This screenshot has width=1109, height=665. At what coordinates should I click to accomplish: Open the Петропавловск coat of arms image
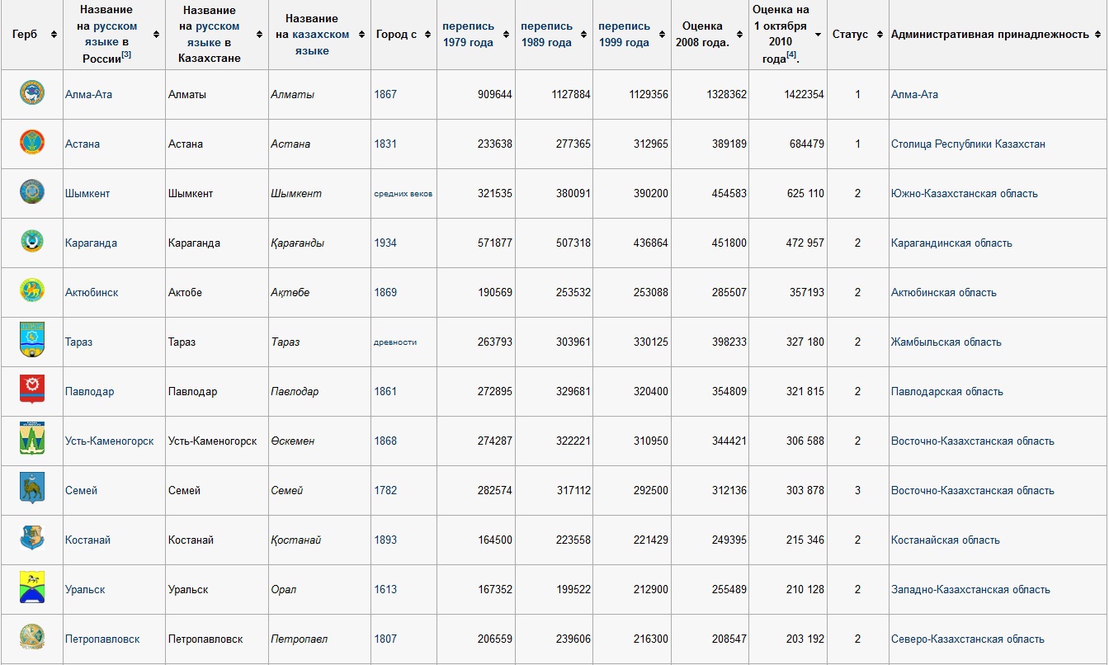click(x=32, y=637)
